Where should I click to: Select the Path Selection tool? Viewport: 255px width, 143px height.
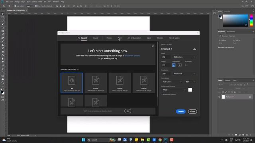click(3, 72)
